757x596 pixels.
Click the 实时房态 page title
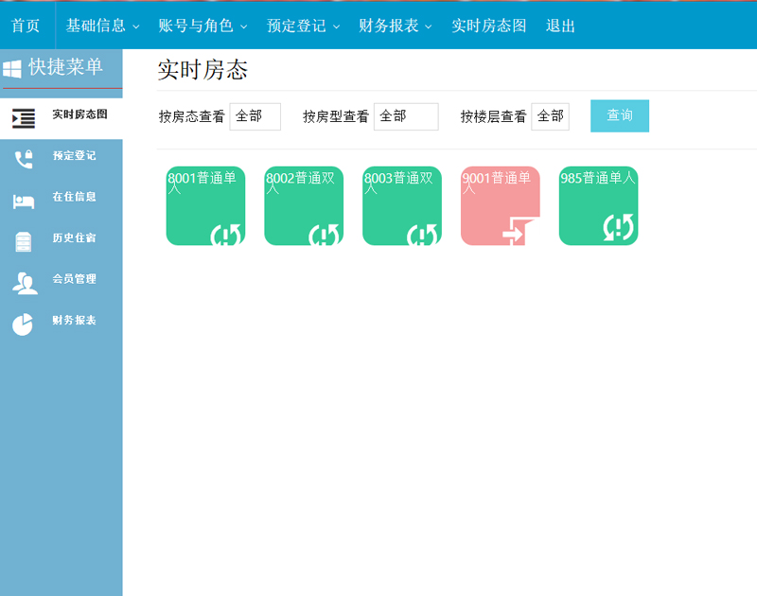[202, 70]
